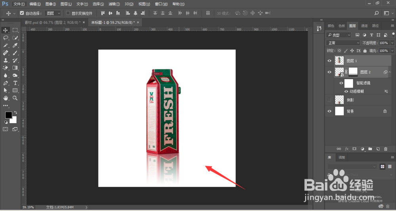Switch to the 路径 panel tab
This screenshot has height=211, width=396.
click(375, 26)
